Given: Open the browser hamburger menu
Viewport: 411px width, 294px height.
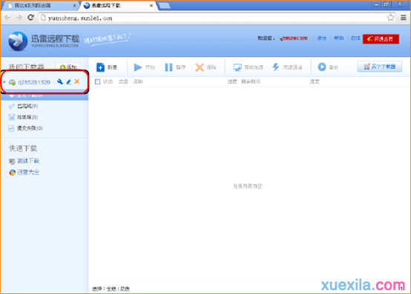Looking at the screenshot, I should tap(404, 18).
